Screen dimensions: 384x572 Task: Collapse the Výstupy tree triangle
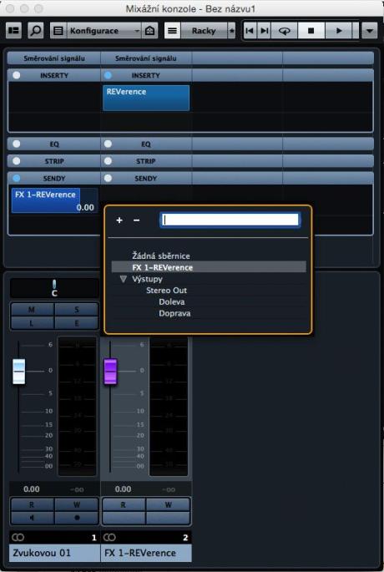(124, 279)
